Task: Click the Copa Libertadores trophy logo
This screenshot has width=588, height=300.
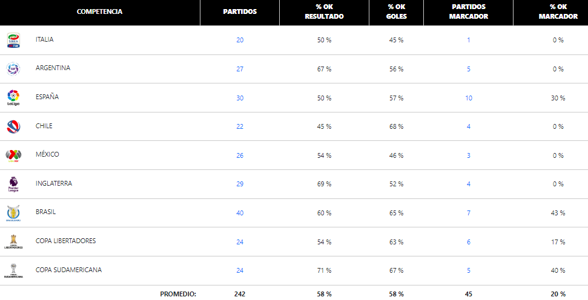Action: tap(13, 242)
